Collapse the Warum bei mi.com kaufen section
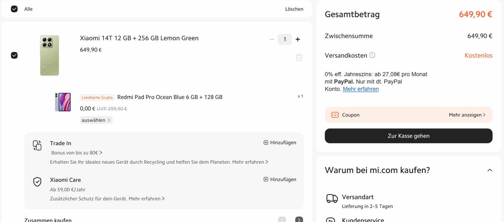Viewport: 504px width, 222px height. pos(490,170)
